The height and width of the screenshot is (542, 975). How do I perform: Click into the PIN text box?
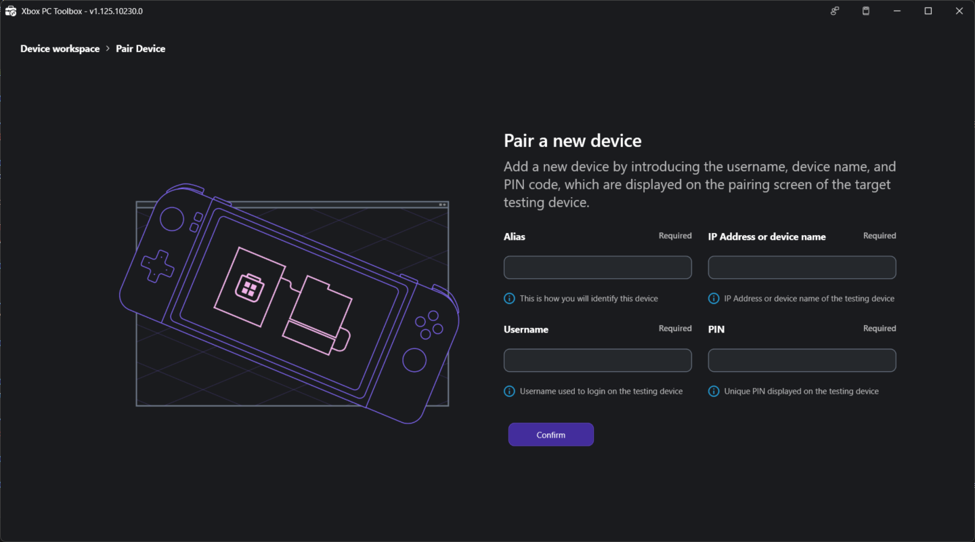tap(802, 360)
